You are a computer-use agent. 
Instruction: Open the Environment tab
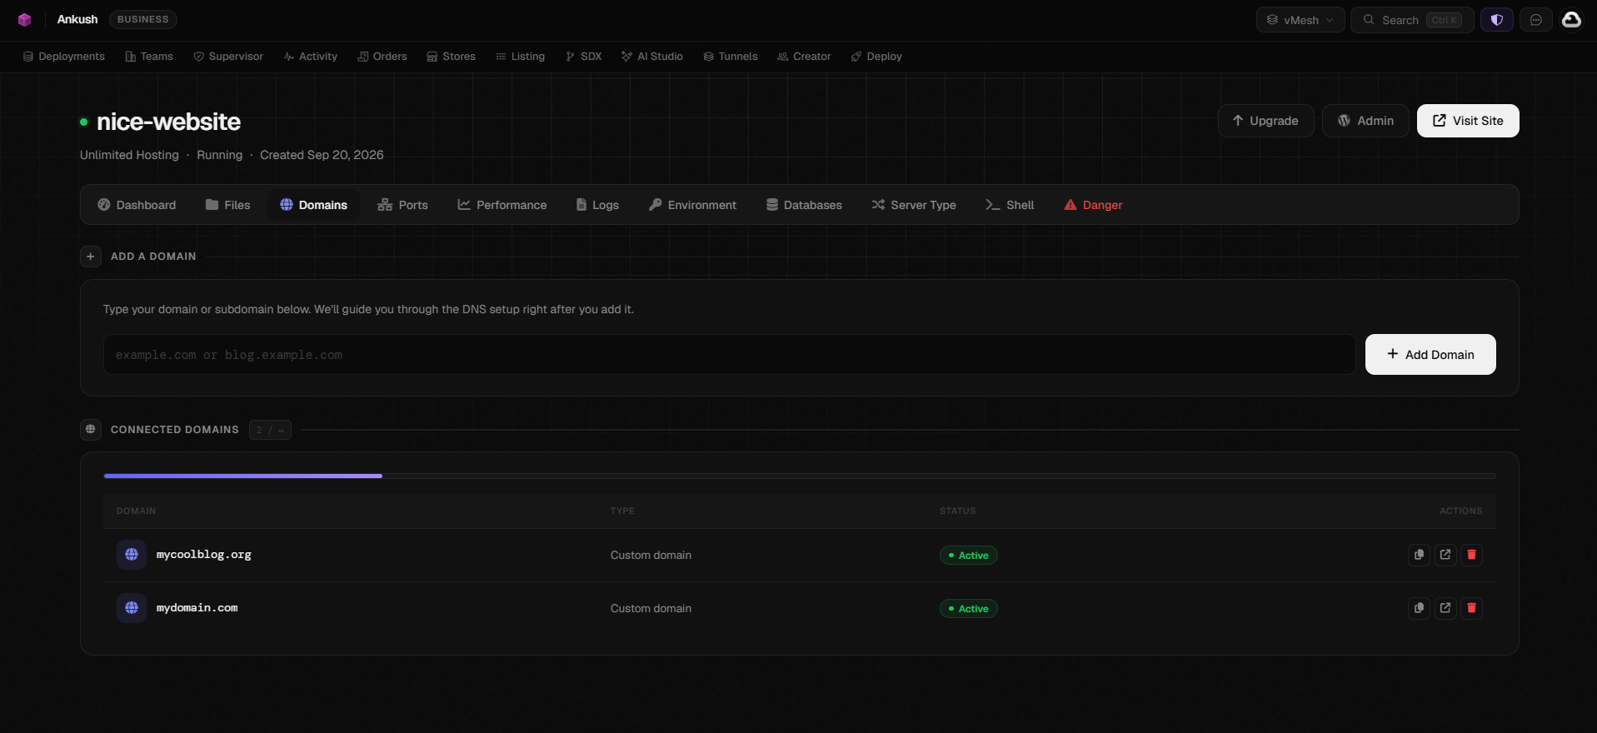click(x=692, y=205)
